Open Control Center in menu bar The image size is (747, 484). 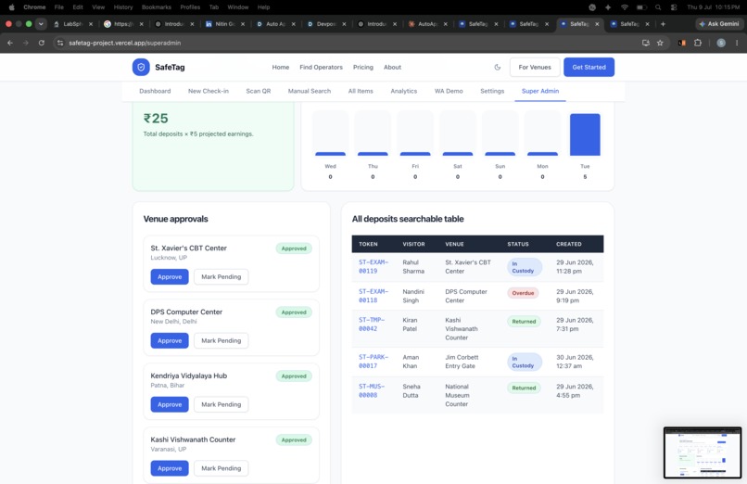coord(674,7)
